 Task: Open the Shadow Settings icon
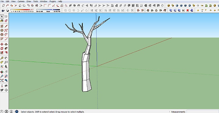(3, 10)
